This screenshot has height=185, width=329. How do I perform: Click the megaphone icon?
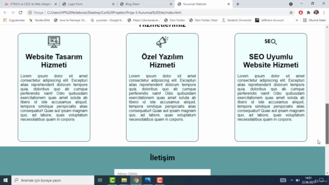pos(162,42)
